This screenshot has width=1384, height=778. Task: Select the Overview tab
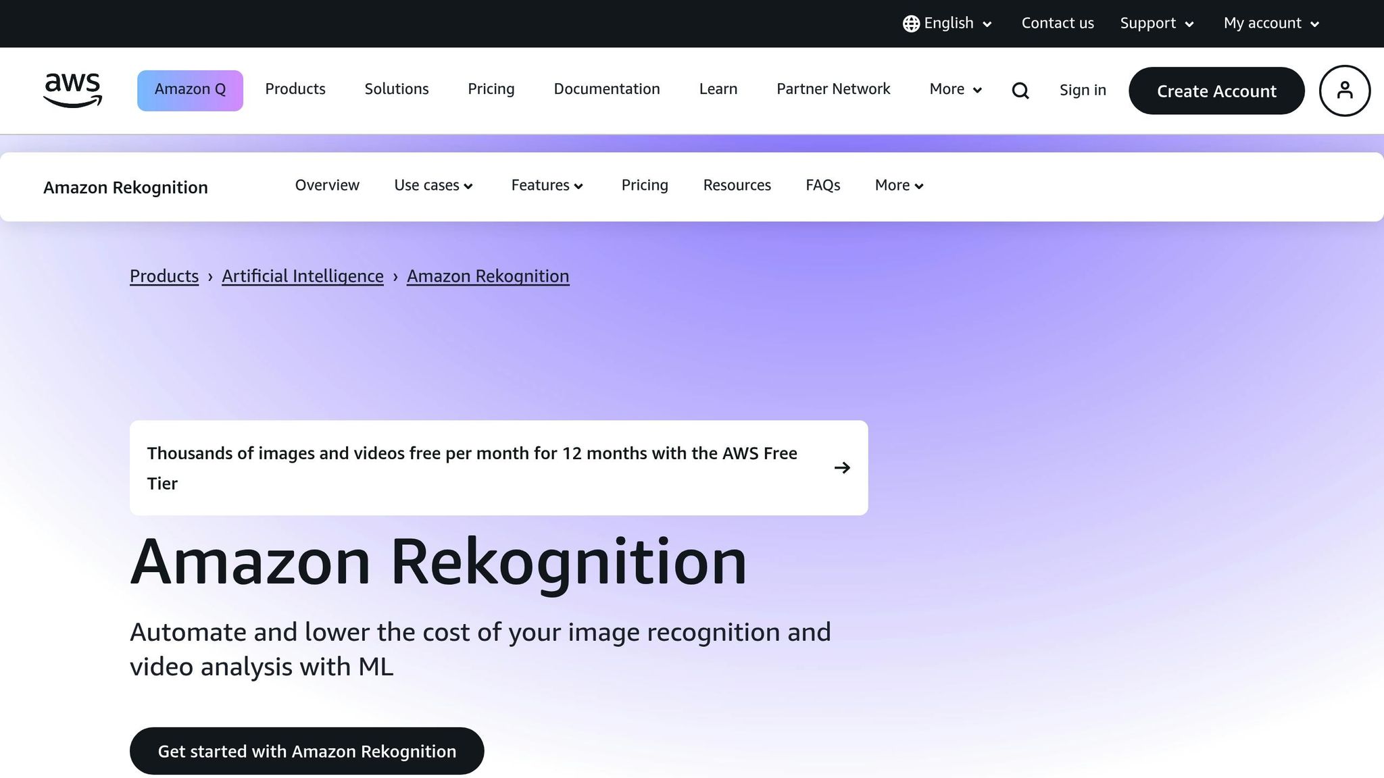click(x=327, y=185)
